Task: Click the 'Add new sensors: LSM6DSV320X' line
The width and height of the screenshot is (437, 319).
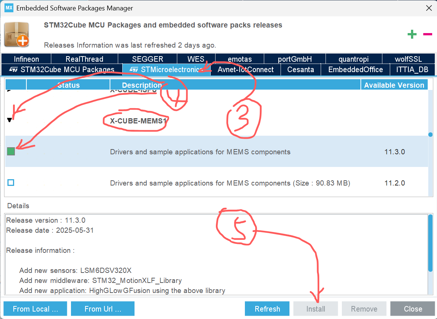Action: 75,270
